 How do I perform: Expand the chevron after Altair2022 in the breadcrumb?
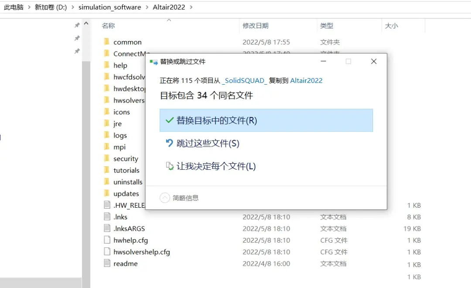(x=191, y=7)
